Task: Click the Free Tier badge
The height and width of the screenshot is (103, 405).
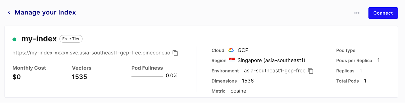Action: coord(71,39)
